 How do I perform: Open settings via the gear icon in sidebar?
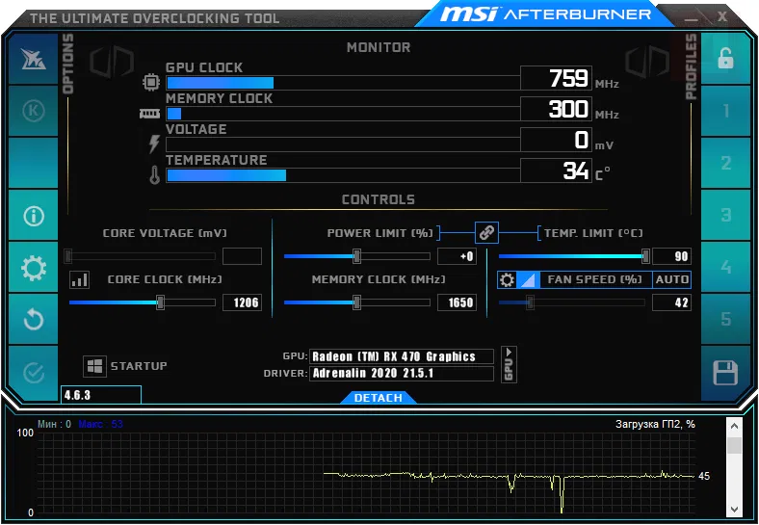[x=33, y=268]
